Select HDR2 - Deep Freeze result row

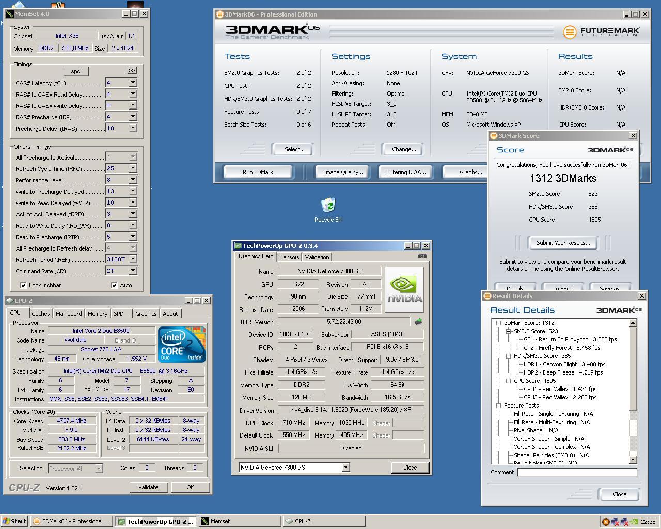pyautogui.click(x=563, y=372)
